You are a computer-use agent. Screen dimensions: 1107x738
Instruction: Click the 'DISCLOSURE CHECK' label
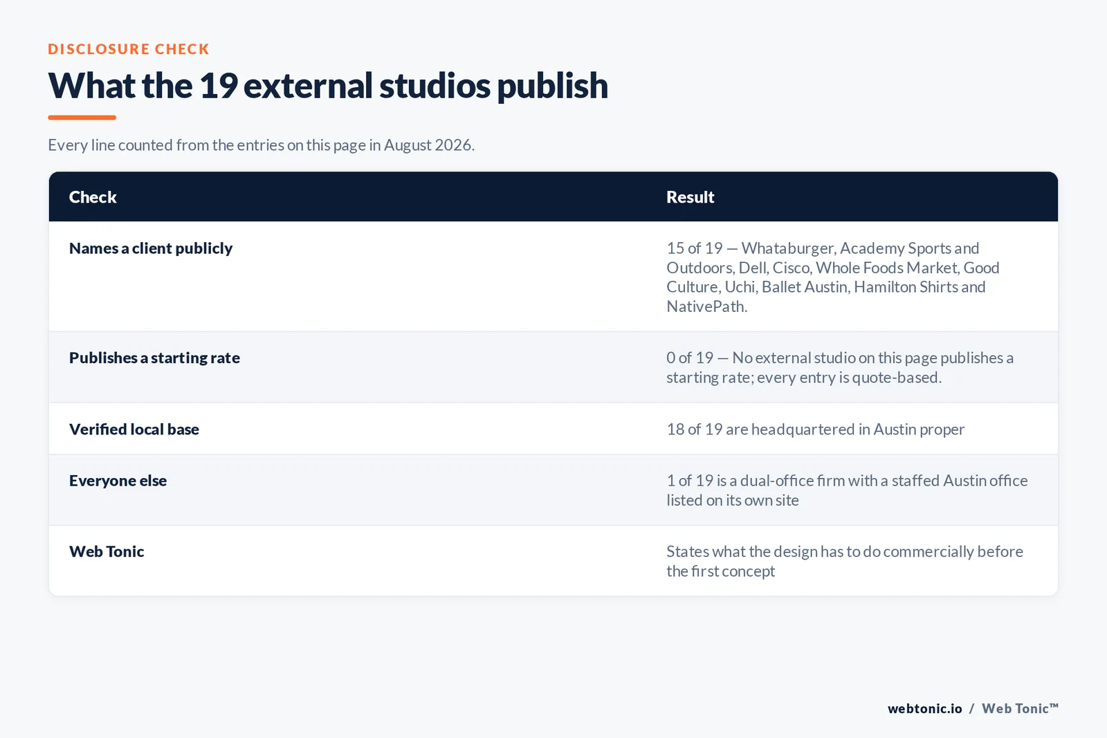tap(129, 49)
